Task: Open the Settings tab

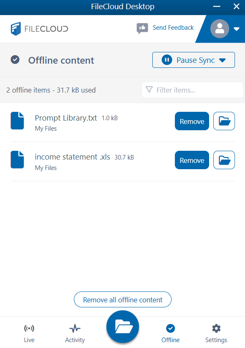Action: click(216, 333)
